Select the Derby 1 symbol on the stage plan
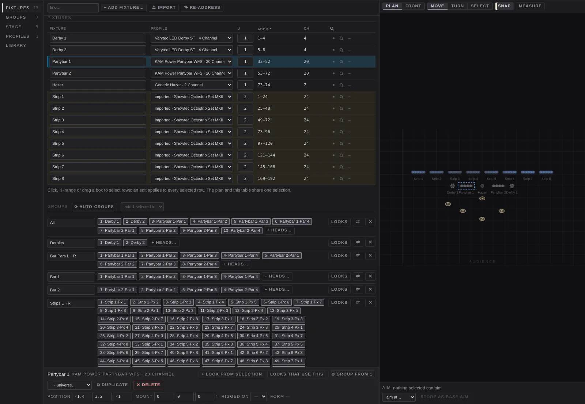The width and height of the screenshot is (585, 404). [453, 186]
